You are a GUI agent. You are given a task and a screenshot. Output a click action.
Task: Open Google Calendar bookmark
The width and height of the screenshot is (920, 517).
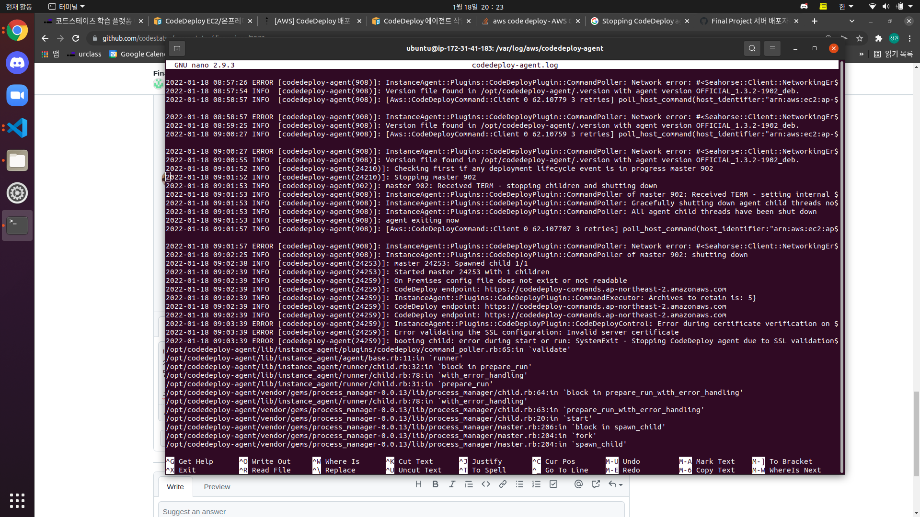click(138, 54)
